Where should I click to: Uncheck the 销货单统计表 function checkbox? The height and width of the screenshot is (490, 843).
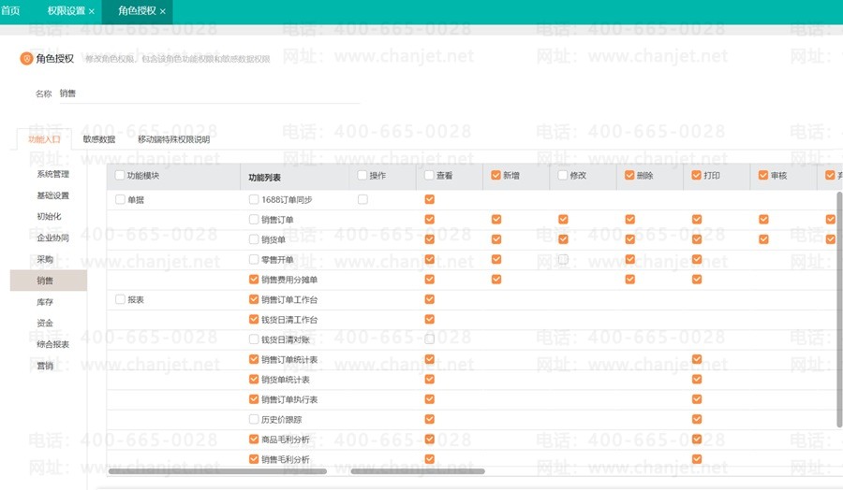tap(254, 380)
